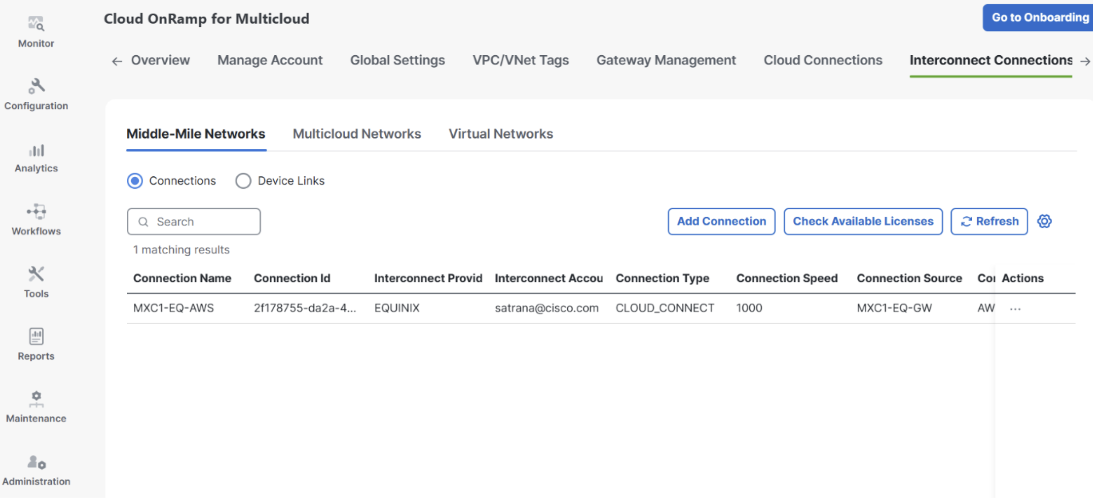The image size is (1095, 499).
Task: Switch to the VPC/VNet Tags tab
Action: (x=521, y=60)
